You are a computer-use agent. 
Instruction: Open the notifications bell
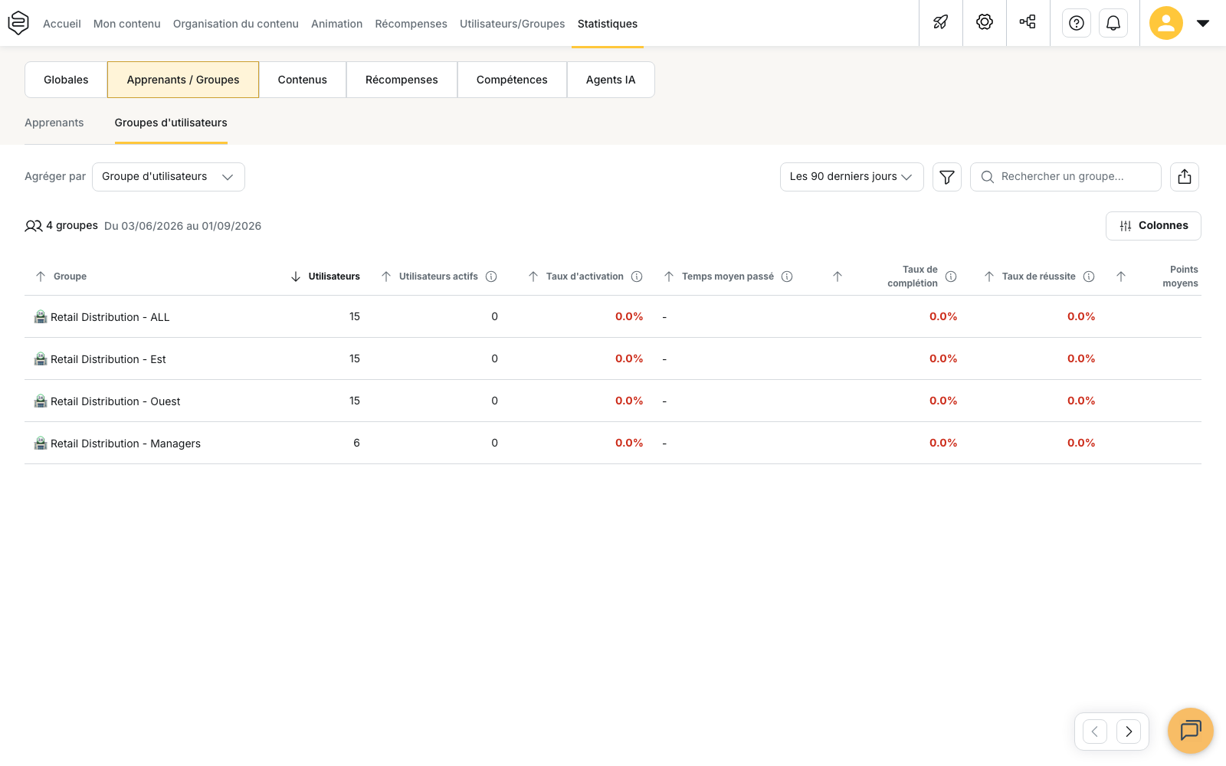(x=1113, y=23)
